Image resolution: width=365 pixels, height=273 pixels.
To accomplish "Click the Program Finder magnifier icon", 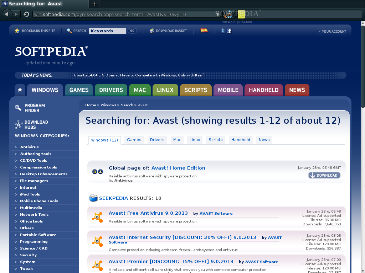I will pos(18,108).
